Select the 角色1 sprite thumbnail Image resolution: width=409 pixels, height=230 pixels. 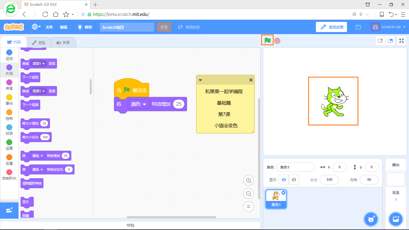pyautogui.click(x=276, y=199)
